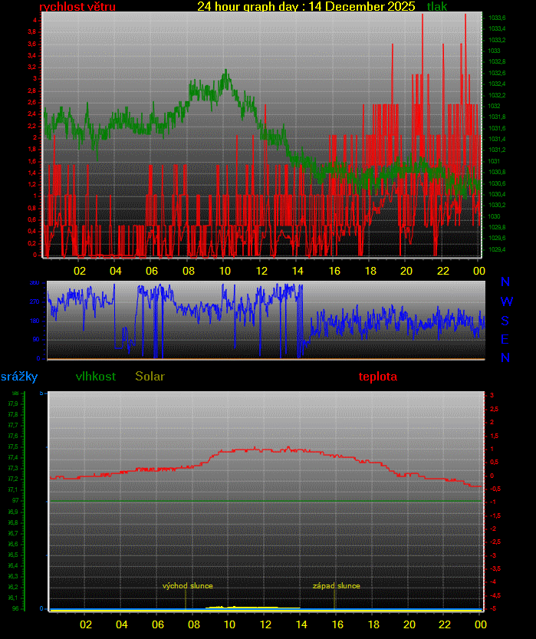The width and height of the screenshot is (536, 639).
Task: Click the 'W' wind direction letter
Action: [x=506, y=301]
